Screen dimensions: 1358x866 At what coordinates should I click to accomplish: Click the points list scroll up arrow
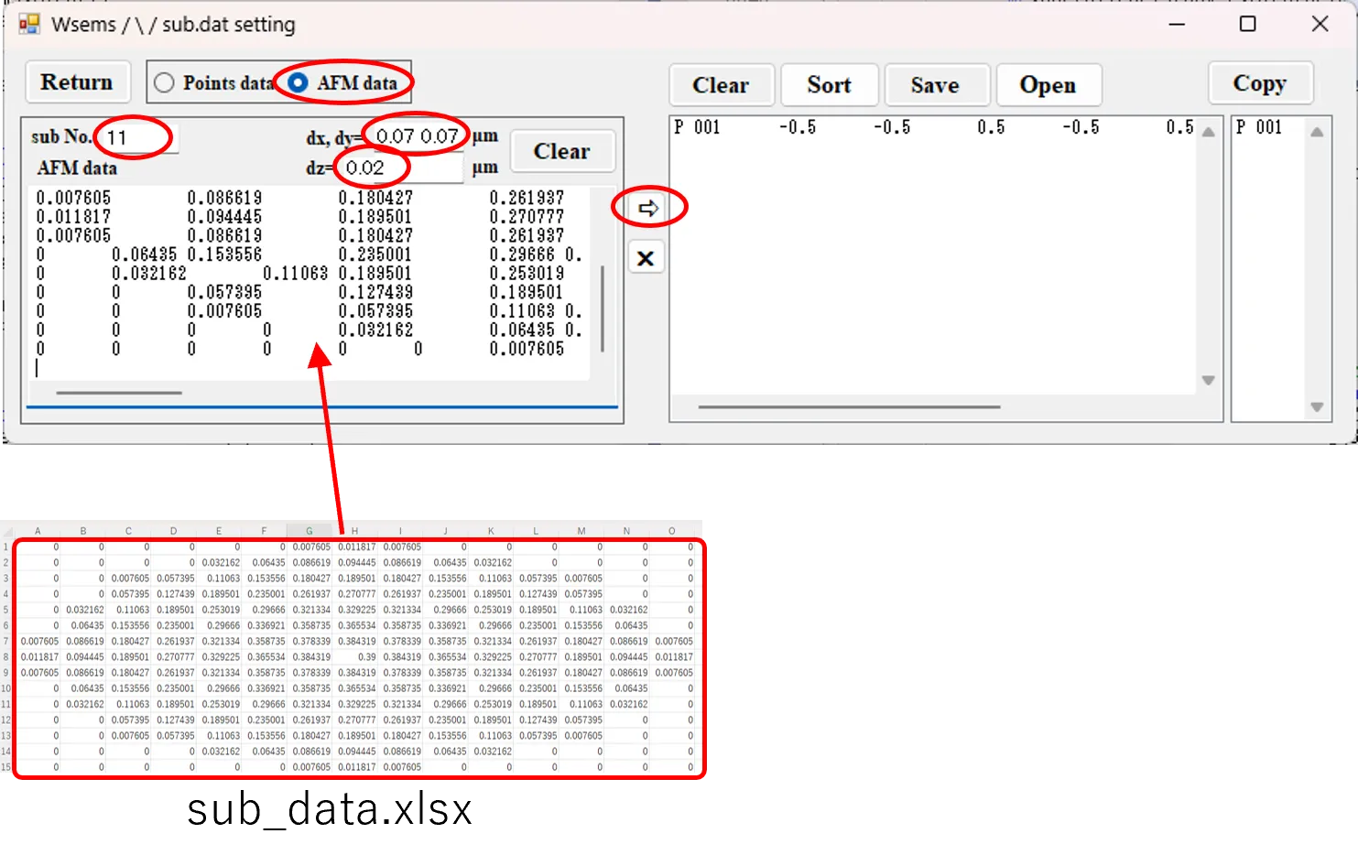coord(1208,132)
